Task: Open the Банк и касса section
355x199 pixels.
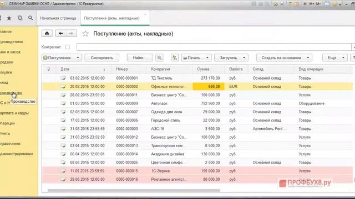Action: 10,52
